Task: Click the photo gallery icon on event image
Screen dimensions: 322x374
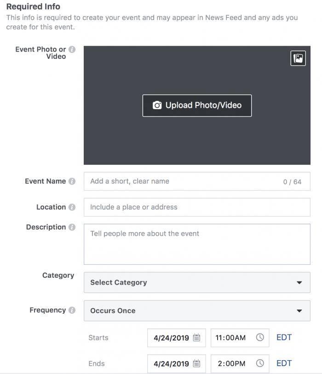Action: point(298,58)
